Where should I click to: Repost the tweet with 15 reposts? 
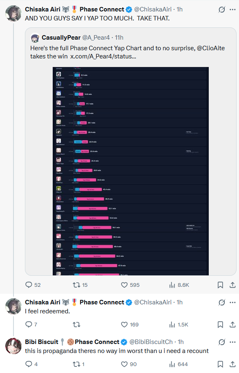point(80,285)
